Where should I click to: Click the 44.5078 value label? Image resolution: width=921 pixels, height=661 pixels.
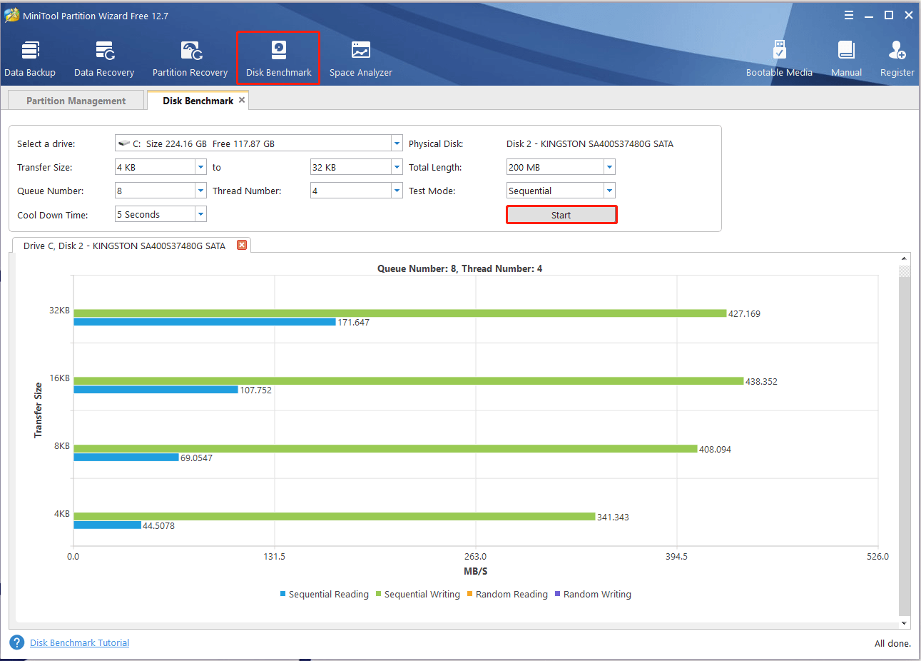[x=158, y=525]
